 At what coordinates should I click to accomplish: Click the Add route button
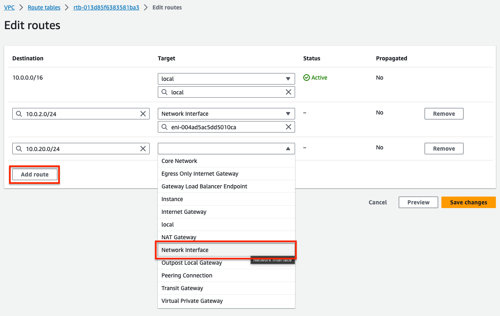pos(35,174)
